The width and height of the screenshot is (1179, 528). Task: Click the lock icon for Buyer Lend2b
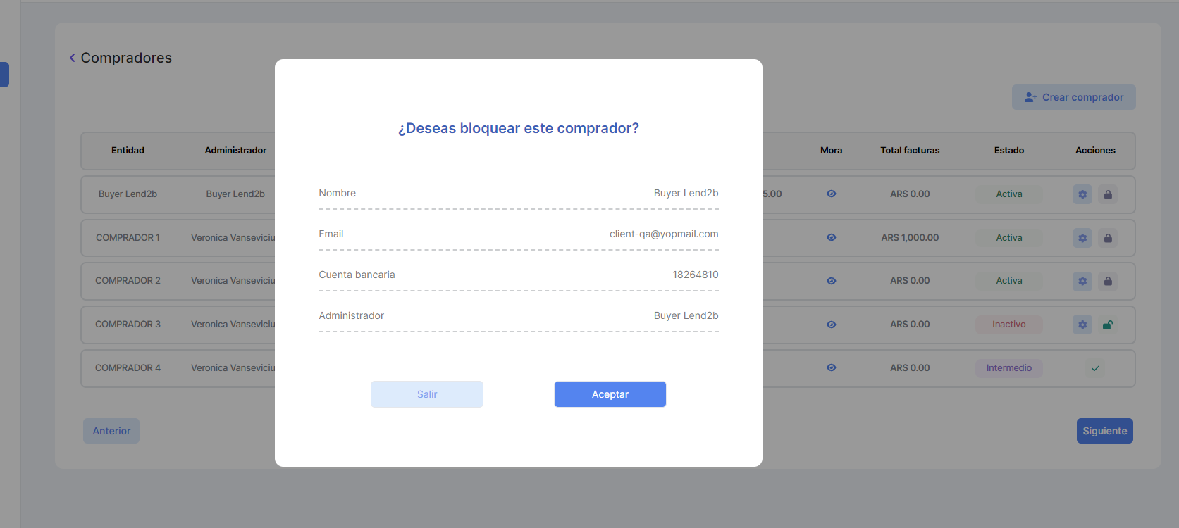pyautogui.click(x=1107, y=194)
